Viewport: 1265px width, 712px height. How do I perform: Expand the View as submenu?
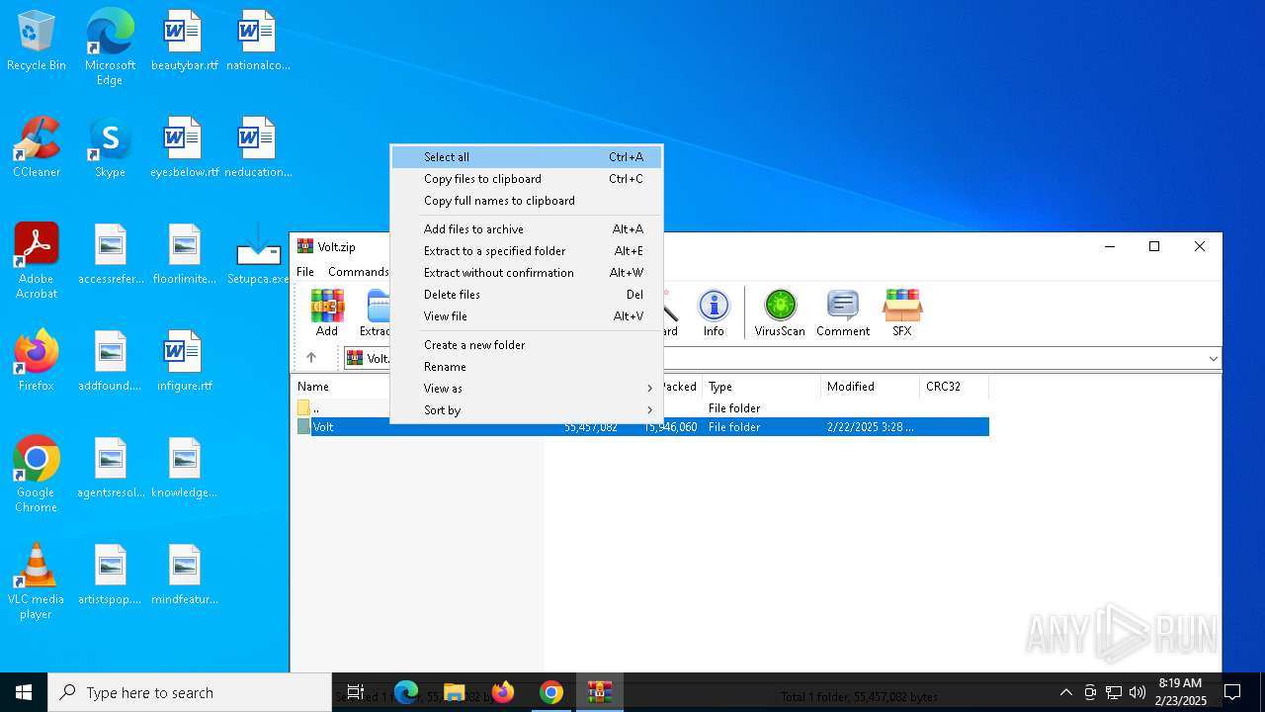[527, 389]
